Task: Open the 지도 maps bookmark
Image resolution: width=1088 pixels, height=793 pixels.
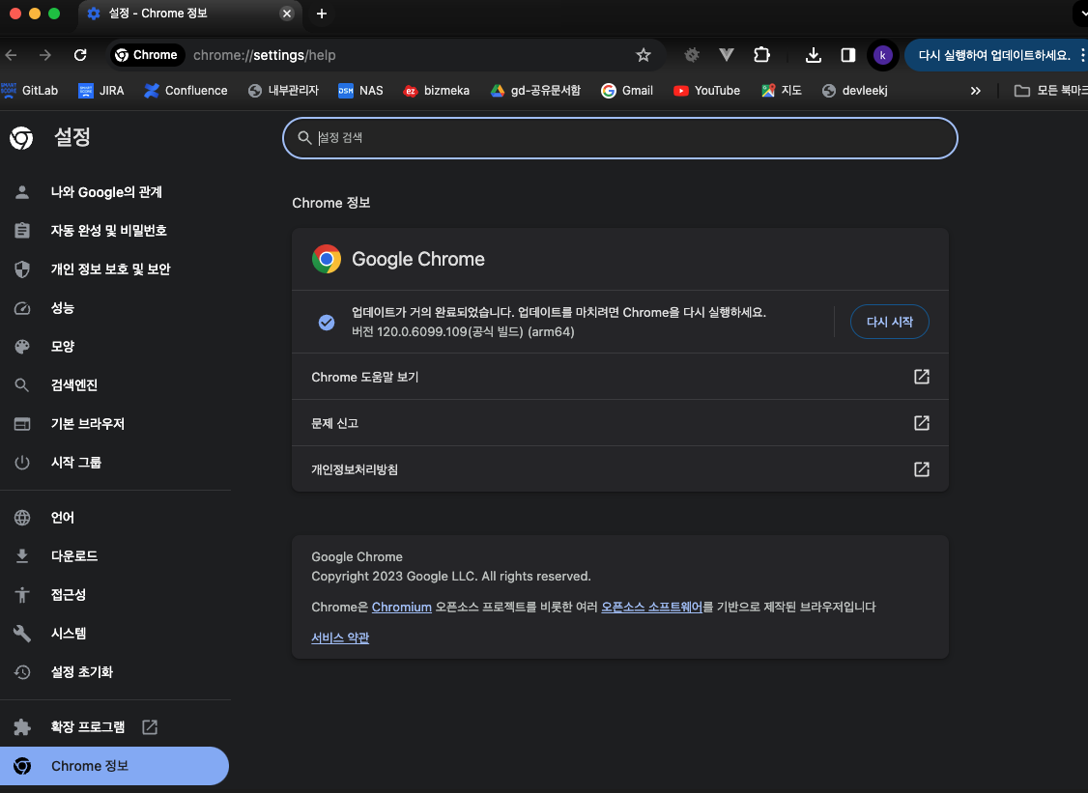Action: [782, 90]
